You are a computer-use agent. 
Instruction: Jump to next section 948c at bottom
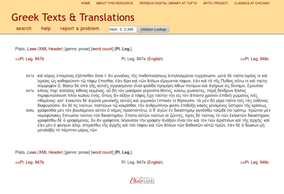[x=254, y=162]
